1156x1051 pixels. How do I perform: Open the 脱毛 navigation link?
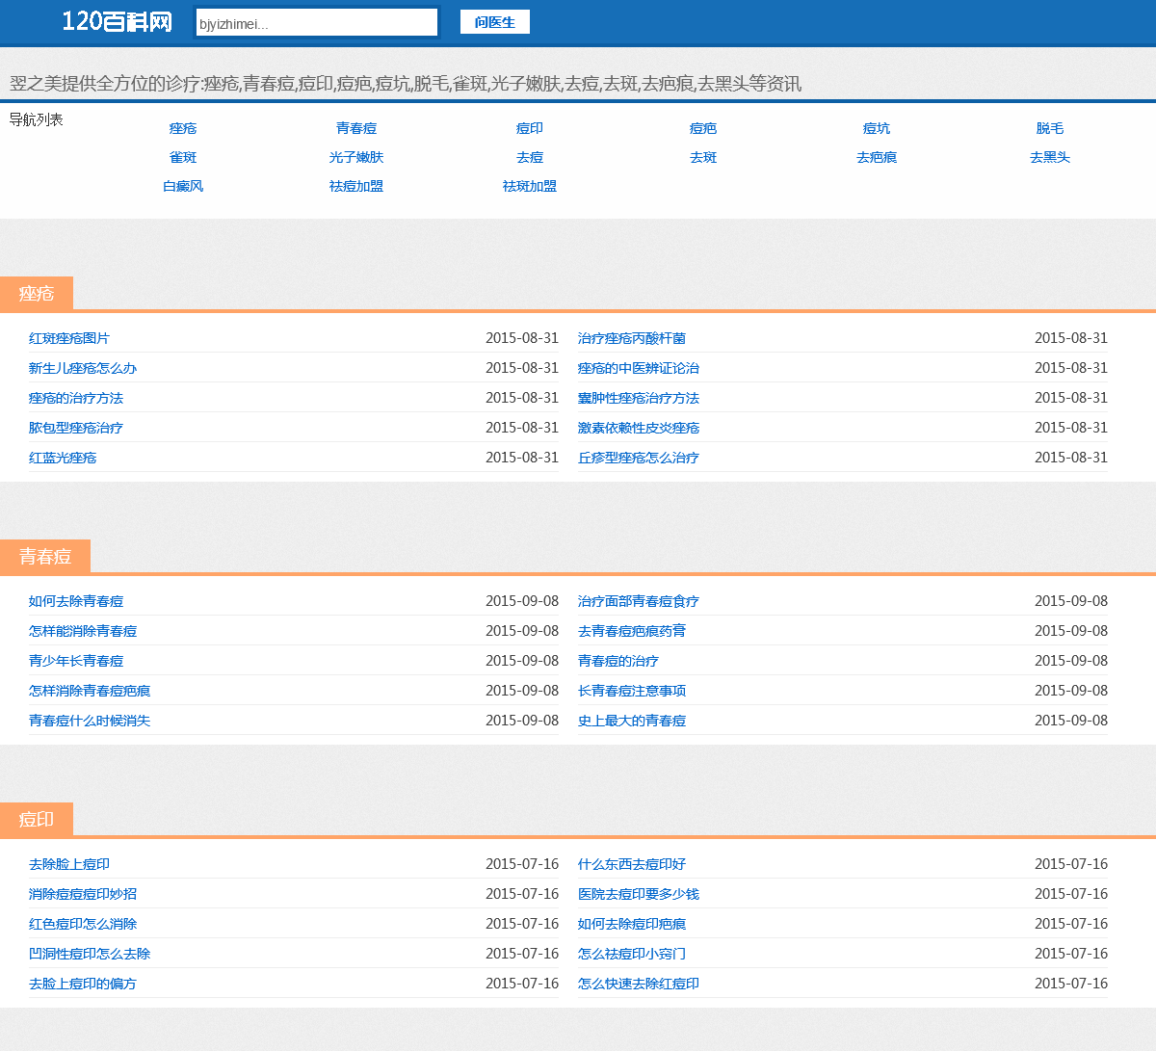(1050, 128)
